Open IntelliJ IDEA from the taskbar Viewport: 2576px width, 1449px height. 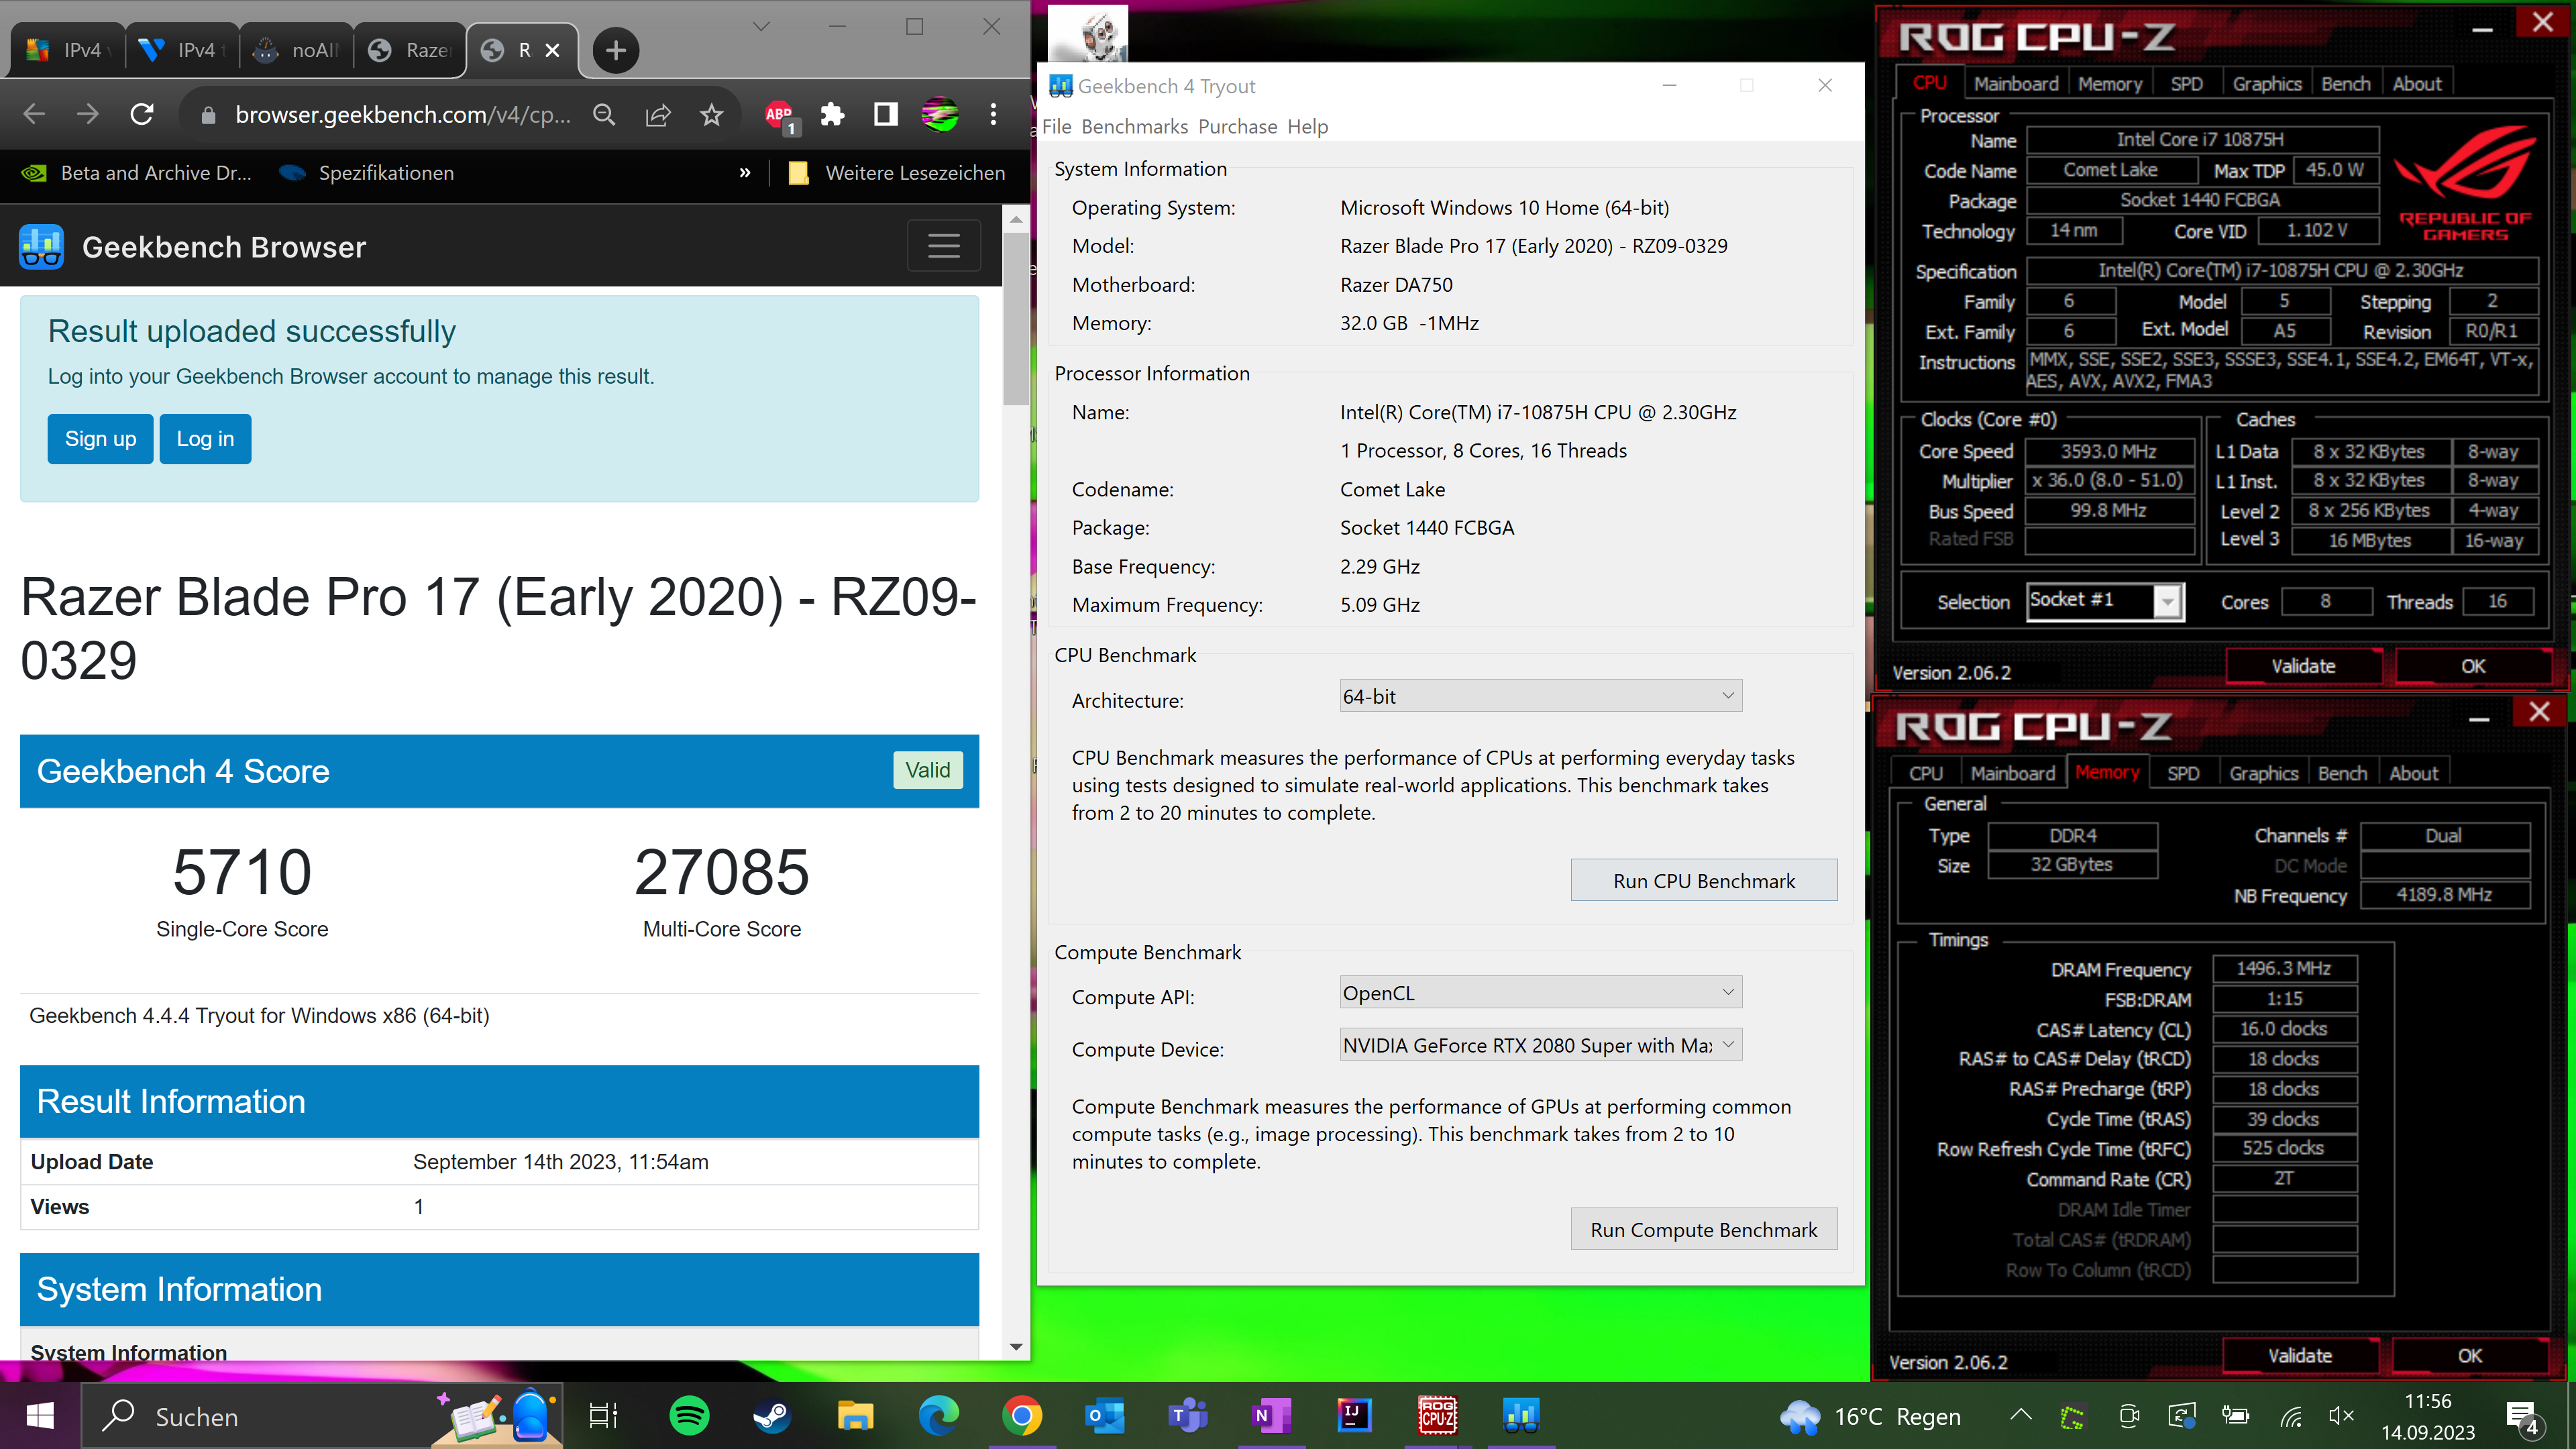point(1354,1416)
